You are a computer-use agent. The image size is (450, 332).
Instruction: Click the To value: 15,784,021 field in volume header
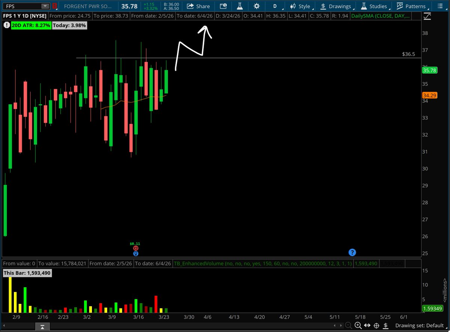pyautogui.click(x=62, y=264)
